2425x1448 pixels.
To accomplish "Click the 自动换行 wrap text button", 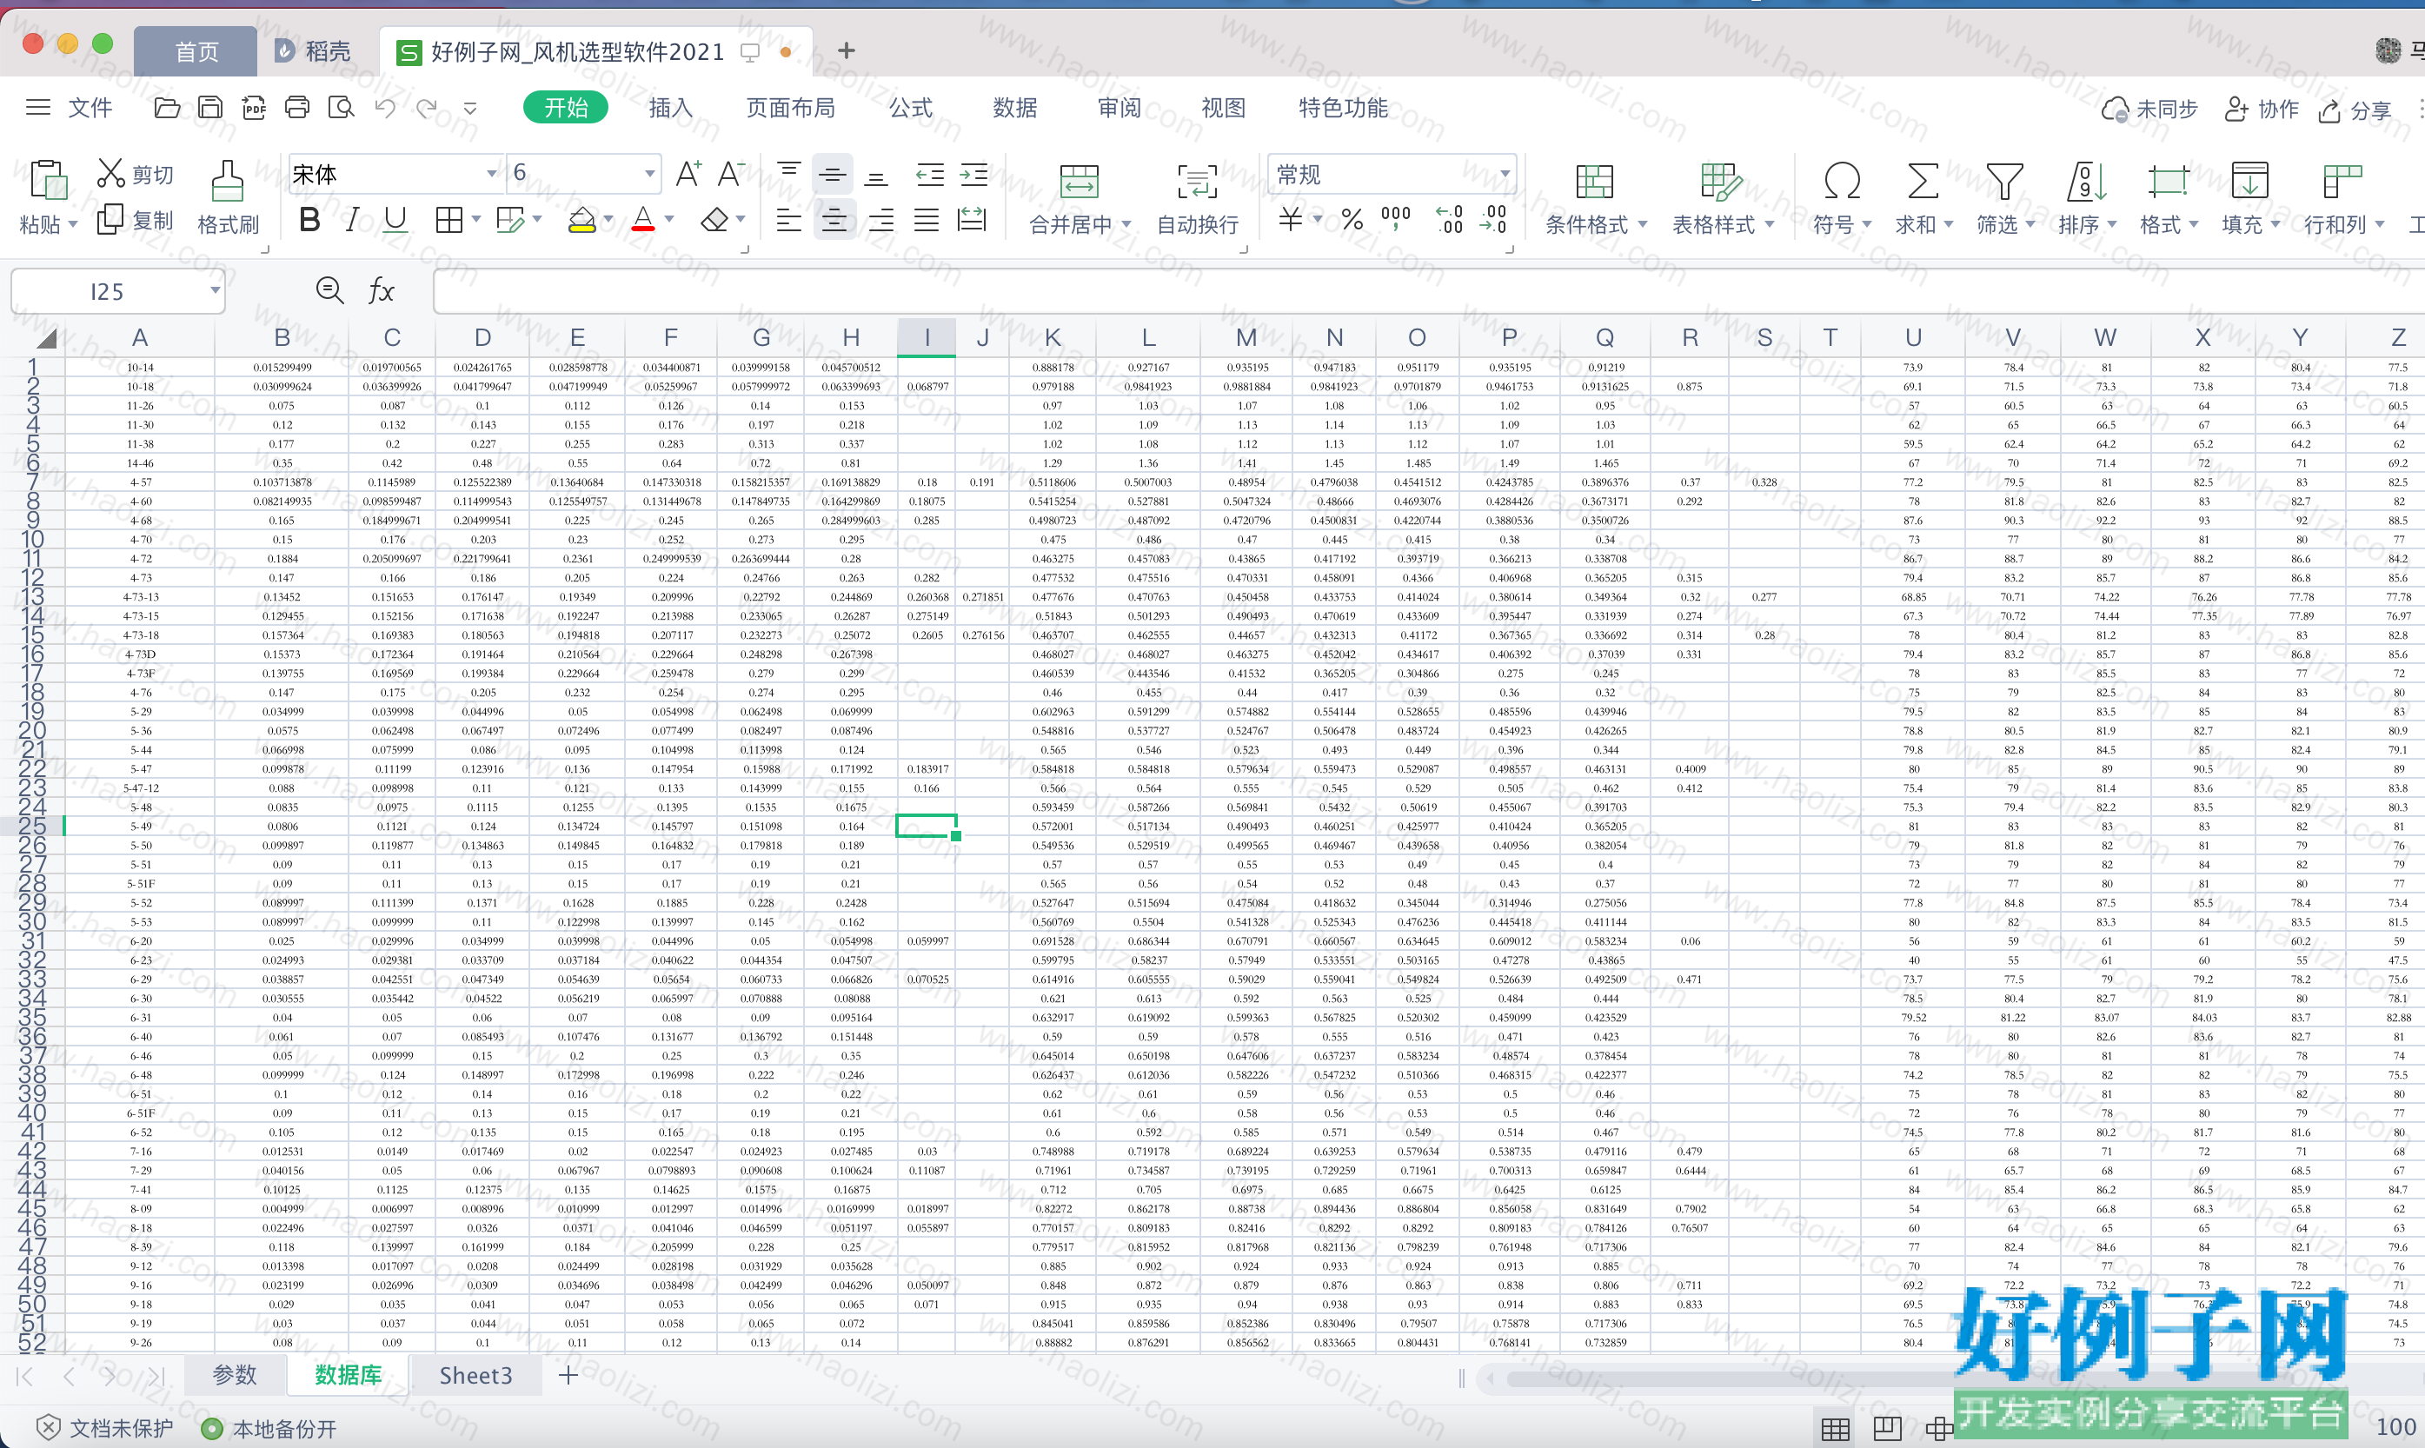I will pos(1197,198).
